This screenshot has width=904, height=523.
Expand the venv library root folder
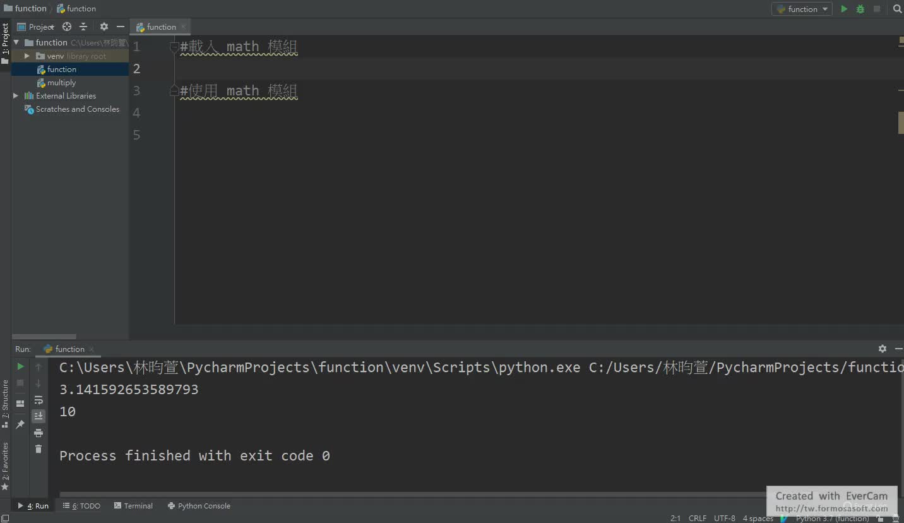tap(27, 56)
